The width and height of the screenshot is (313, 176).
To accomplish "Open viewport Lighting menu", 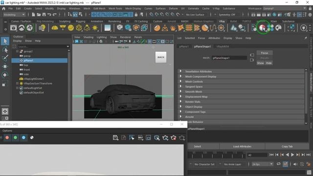I will click(102, 37).
